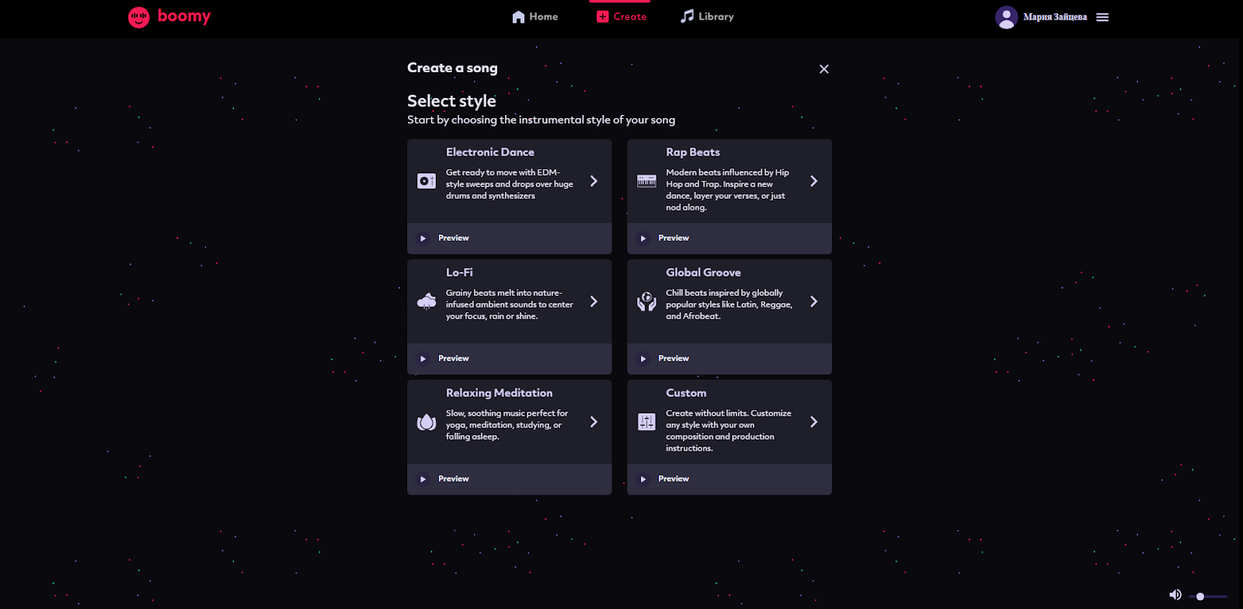Click the Global Groove hands icon

(646, 301)
